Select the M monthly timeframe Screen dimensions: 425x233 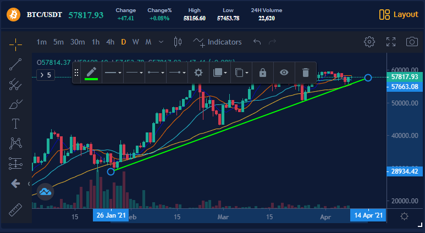pos(148,42)
